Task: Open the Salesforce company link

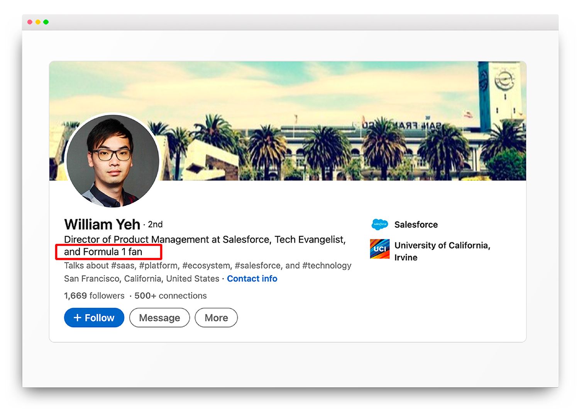Action: point(416,225)
